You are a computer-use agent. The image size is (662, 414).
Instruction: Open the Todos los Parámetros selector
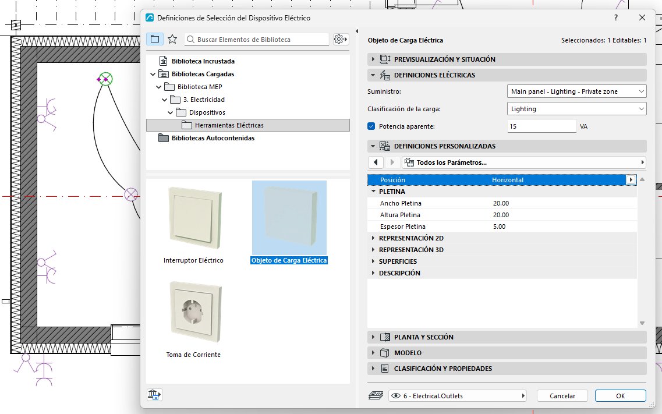point(524,162)
